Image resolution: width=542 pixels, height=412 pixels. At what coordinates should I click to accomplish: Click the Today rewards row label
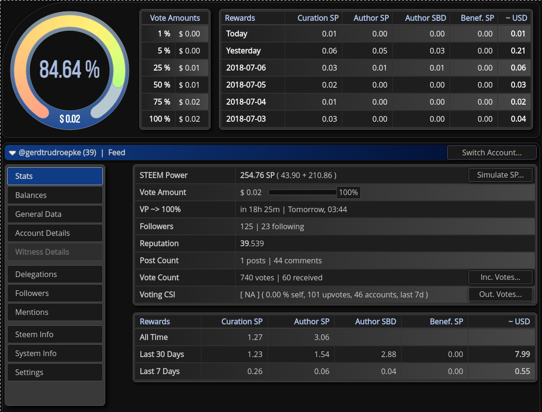pos(237,34)
